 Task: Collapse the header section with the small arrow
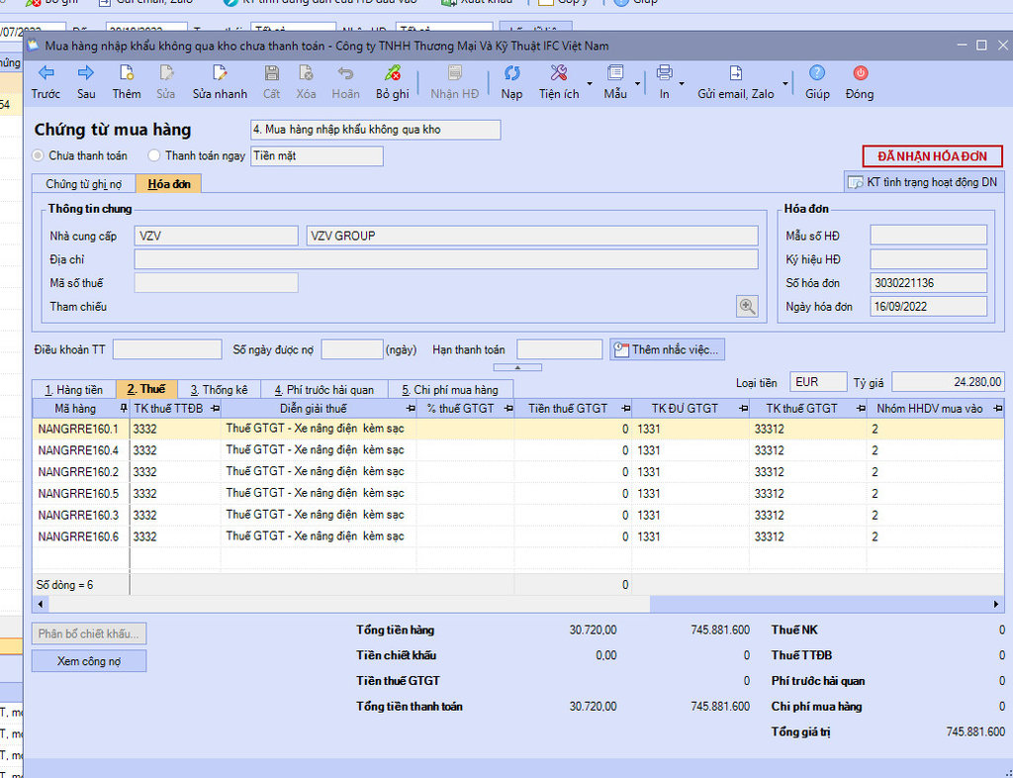tap(517, 367)
